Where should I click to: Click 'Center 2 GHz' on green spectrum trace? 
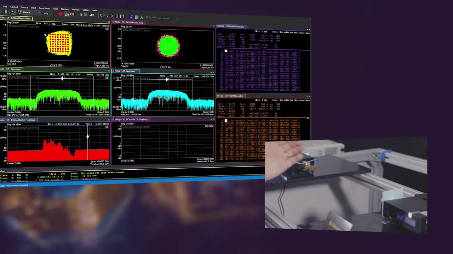[x=14, y=112]
